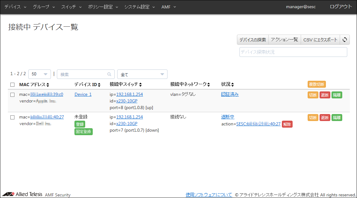This screenshot has height=198, width=357.
Task: Sort by 接続中スイッチ column arrows
Action: pos(140,85)
